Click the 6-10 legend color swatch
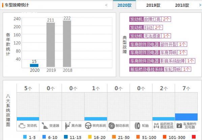 coord(44,137)
